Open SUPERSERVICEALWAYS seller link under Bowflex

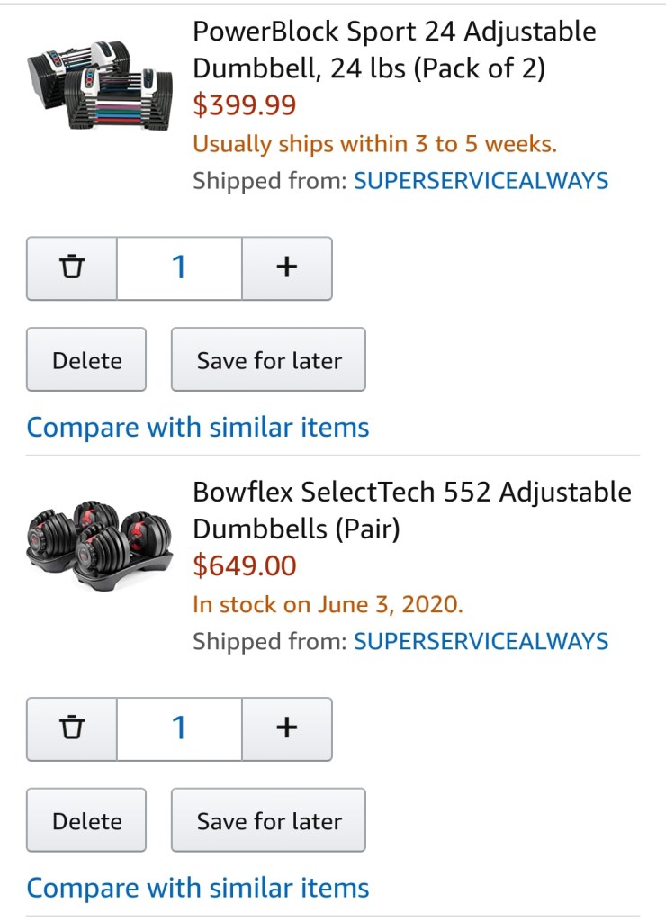[x=481, y=642]
